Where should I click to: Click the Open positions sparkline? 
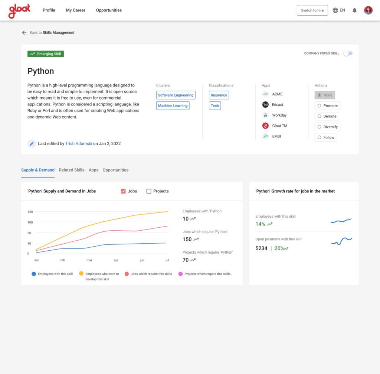tap(342, 241)
